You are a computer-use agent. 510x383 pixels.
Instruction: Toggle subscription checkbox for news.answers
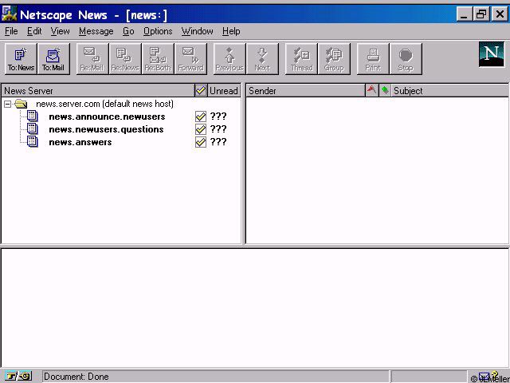[201, 142]
